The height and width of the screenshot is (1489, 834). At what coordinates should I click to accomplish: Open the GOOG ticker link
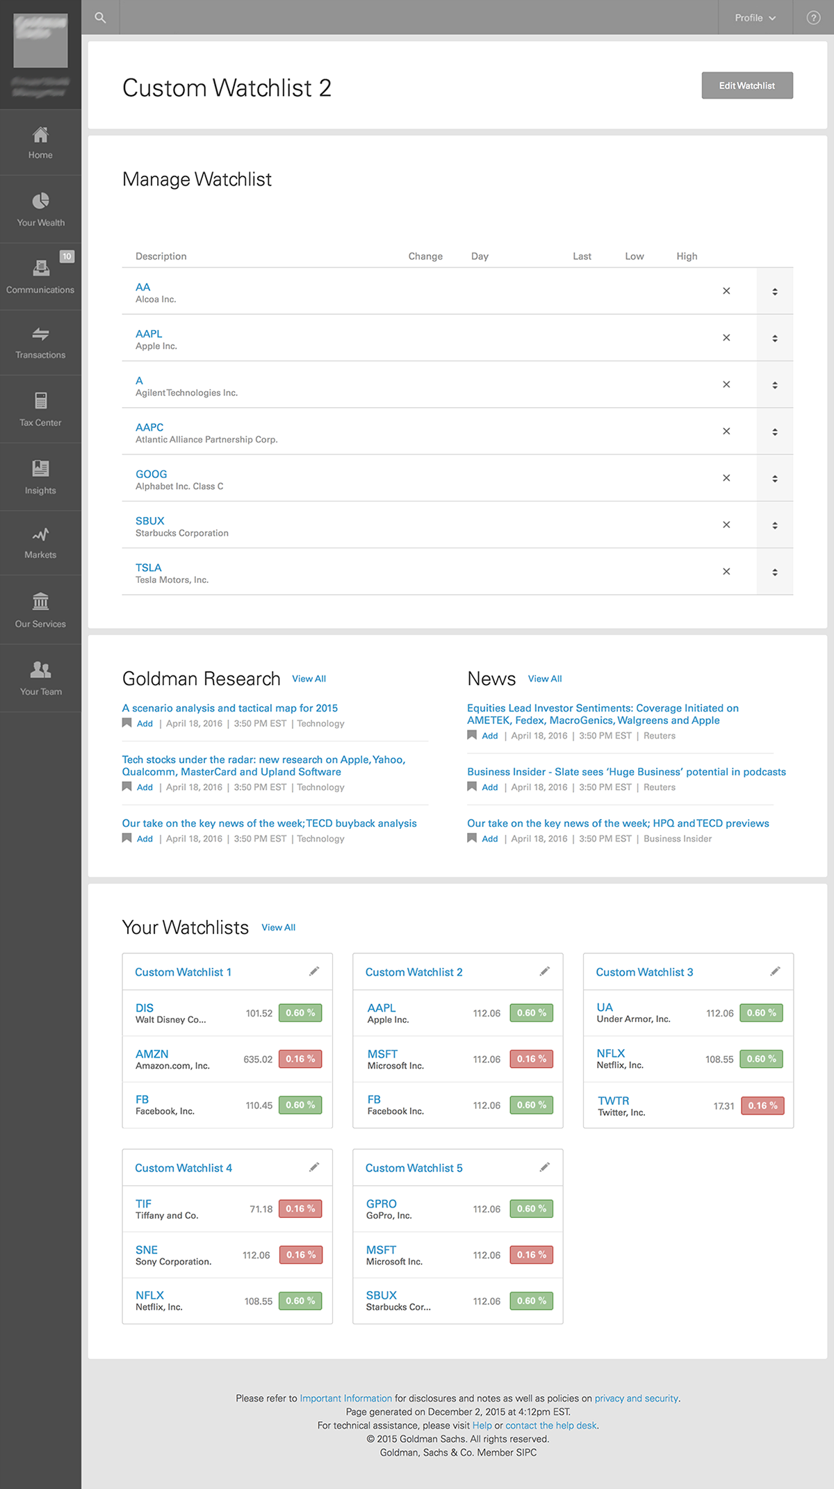(152, 474)
